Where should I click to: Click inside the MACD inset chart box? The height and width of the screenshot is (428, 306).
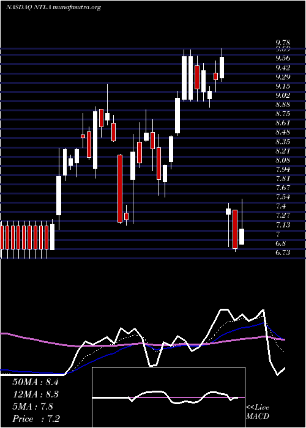[168, 397]
